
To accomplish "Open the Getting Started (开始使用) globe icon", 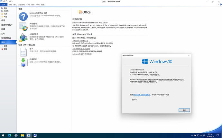I will (x=23, y=27).
